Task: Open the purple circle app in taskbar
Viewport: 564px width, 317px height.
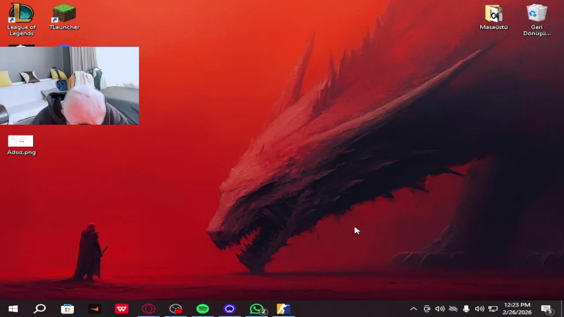Action: coord(230,309)
